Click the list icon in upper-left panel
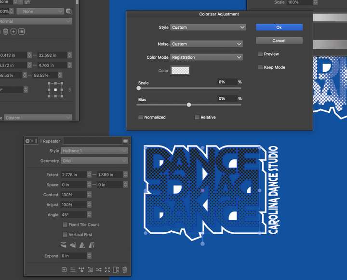This screenshot has width=347, height=280. coord(22,32)
